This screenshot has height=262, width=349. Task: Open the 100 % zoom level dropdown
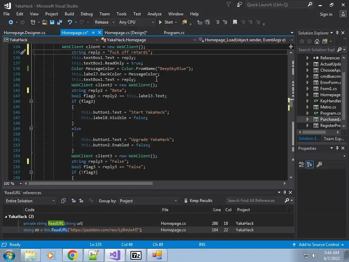coord(13,184)
